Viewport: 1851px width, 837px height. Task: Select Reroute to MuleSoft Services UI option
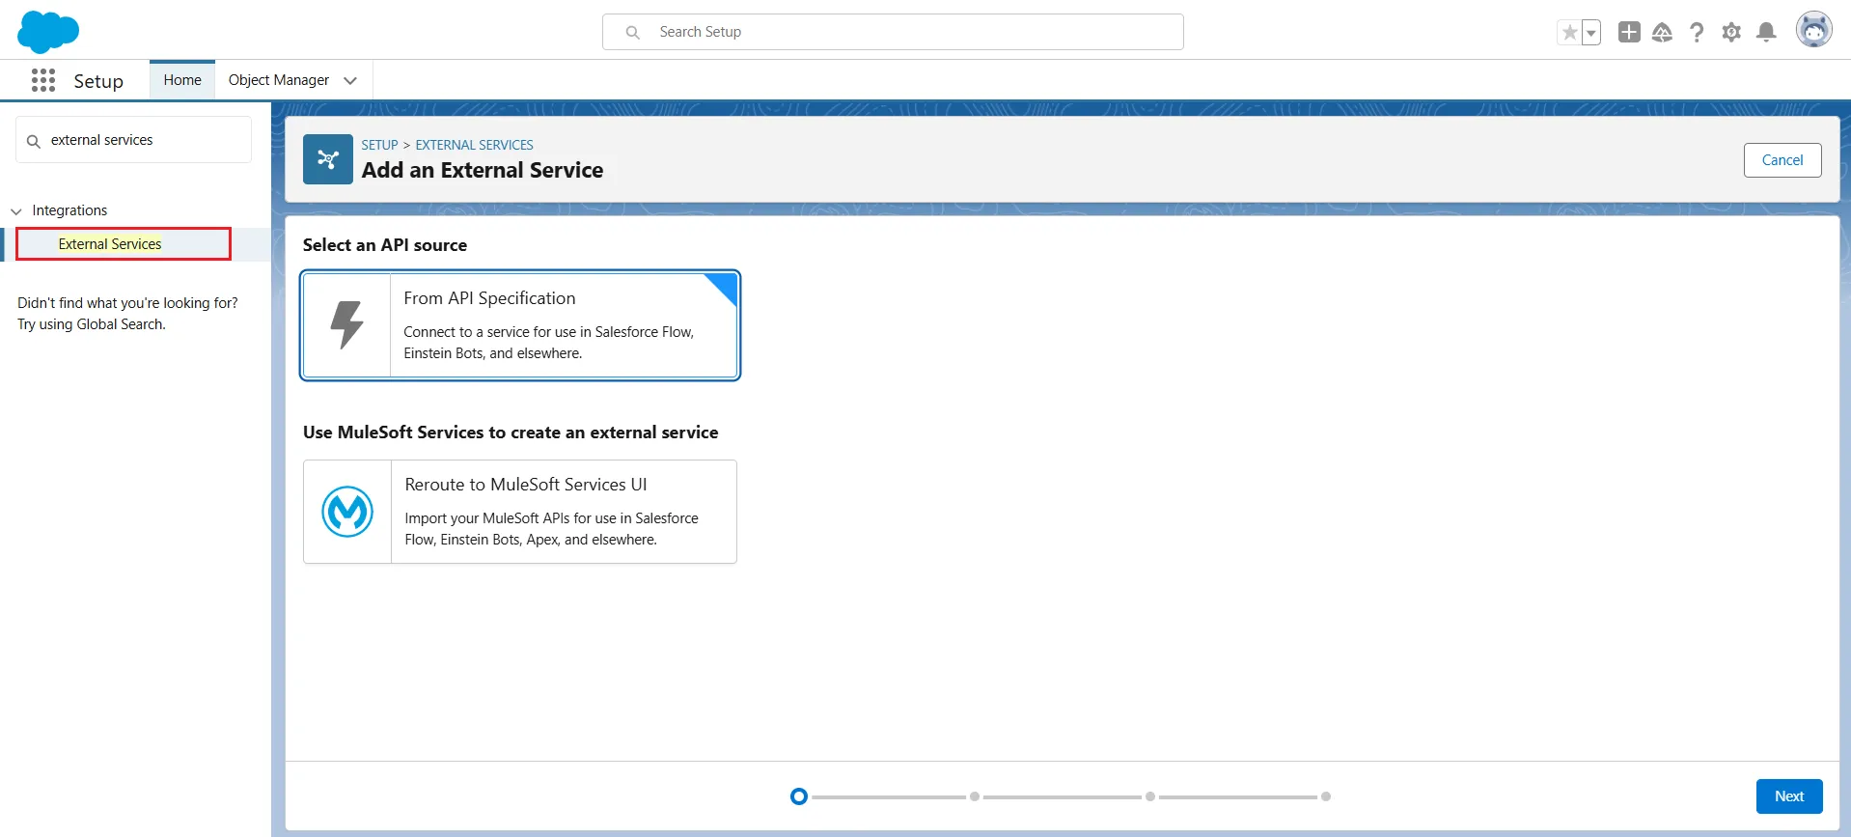(x=520, y=512)
